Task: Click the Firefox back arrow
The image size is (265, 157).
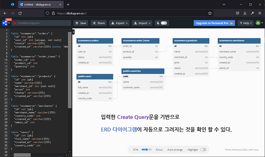Action: pos(5,13)
